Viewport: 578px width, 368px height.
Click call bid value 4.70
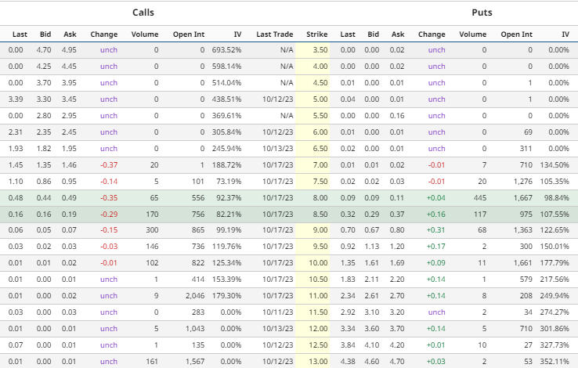pos(44,50)
